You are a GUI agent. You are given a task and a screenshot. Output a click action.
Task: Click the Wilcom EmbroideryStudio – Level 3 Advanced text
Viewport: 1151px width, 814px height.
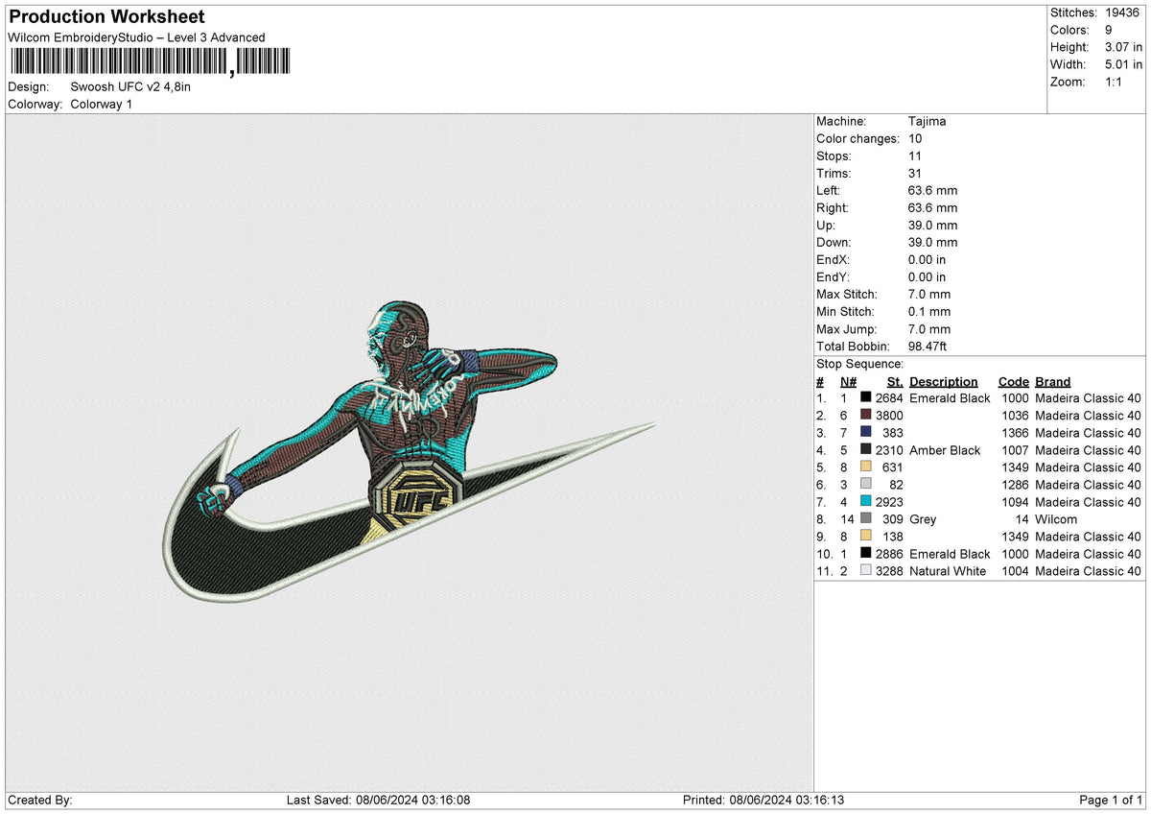[x=136, y=37]
